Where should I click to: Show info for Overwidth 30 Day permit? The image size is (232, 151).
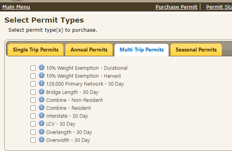coord(42,140)
